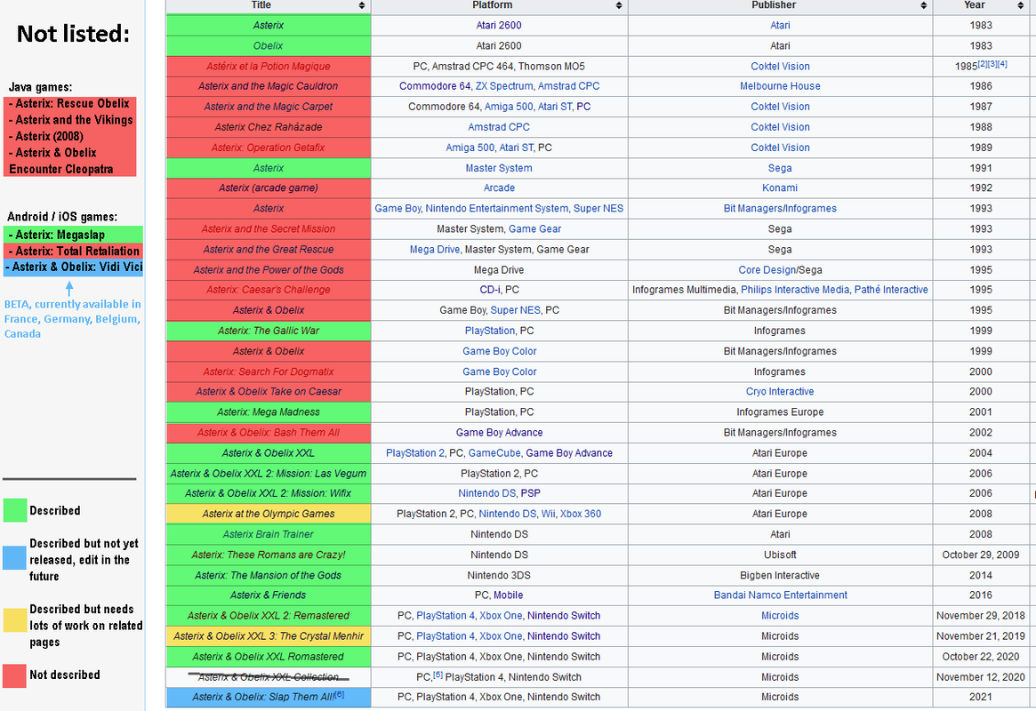
Task: Click citation [2] next to year 1985
Action: (x=982, y=63)
